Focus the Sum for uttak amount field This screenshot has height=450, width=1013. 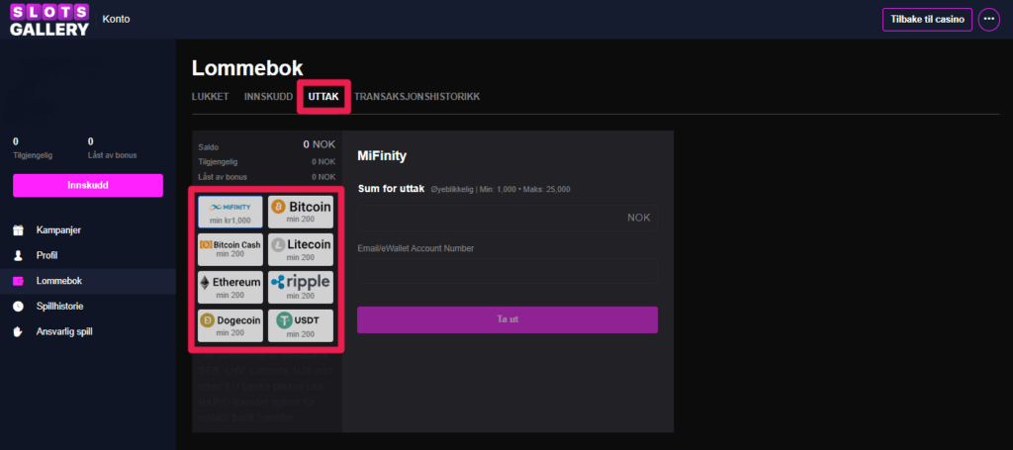coord(507,219)
